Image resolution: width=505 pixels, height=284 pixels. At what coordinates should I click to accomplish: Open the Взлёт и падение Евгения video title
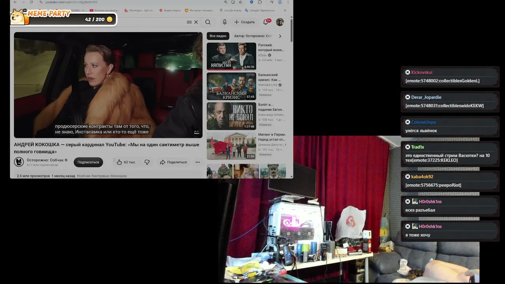[x=271, y=107]
